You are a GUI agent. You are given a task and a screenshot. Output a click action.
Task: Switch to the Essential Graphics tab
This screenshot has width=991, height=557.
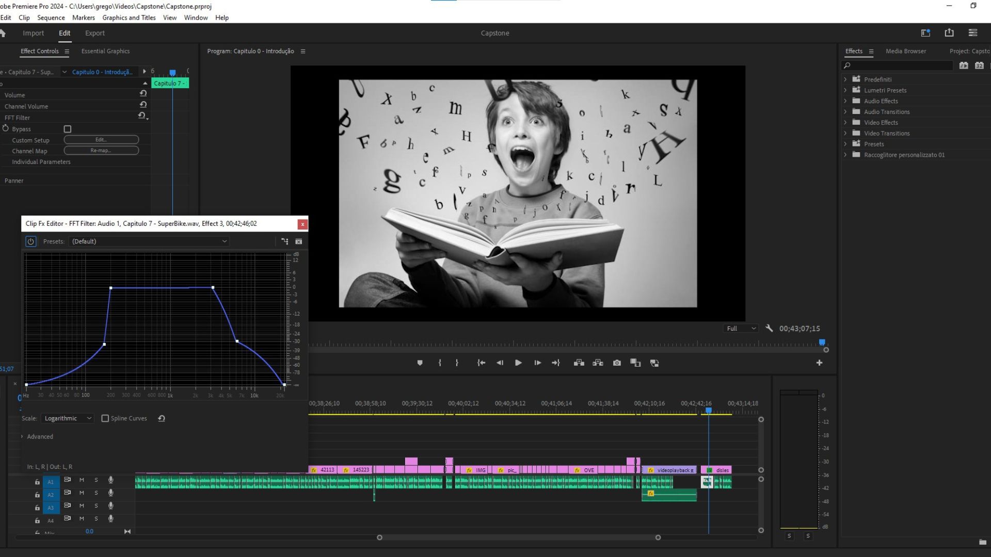pos(105,51)
